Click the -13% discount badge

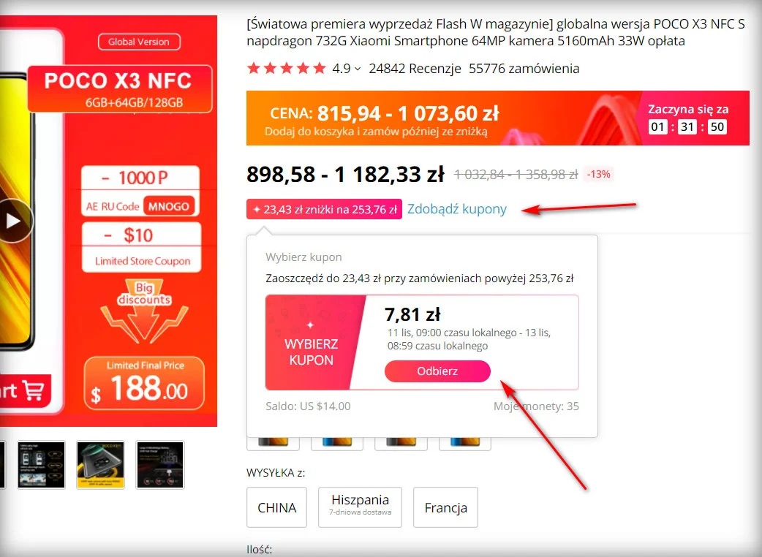click(x=598, y=174)
